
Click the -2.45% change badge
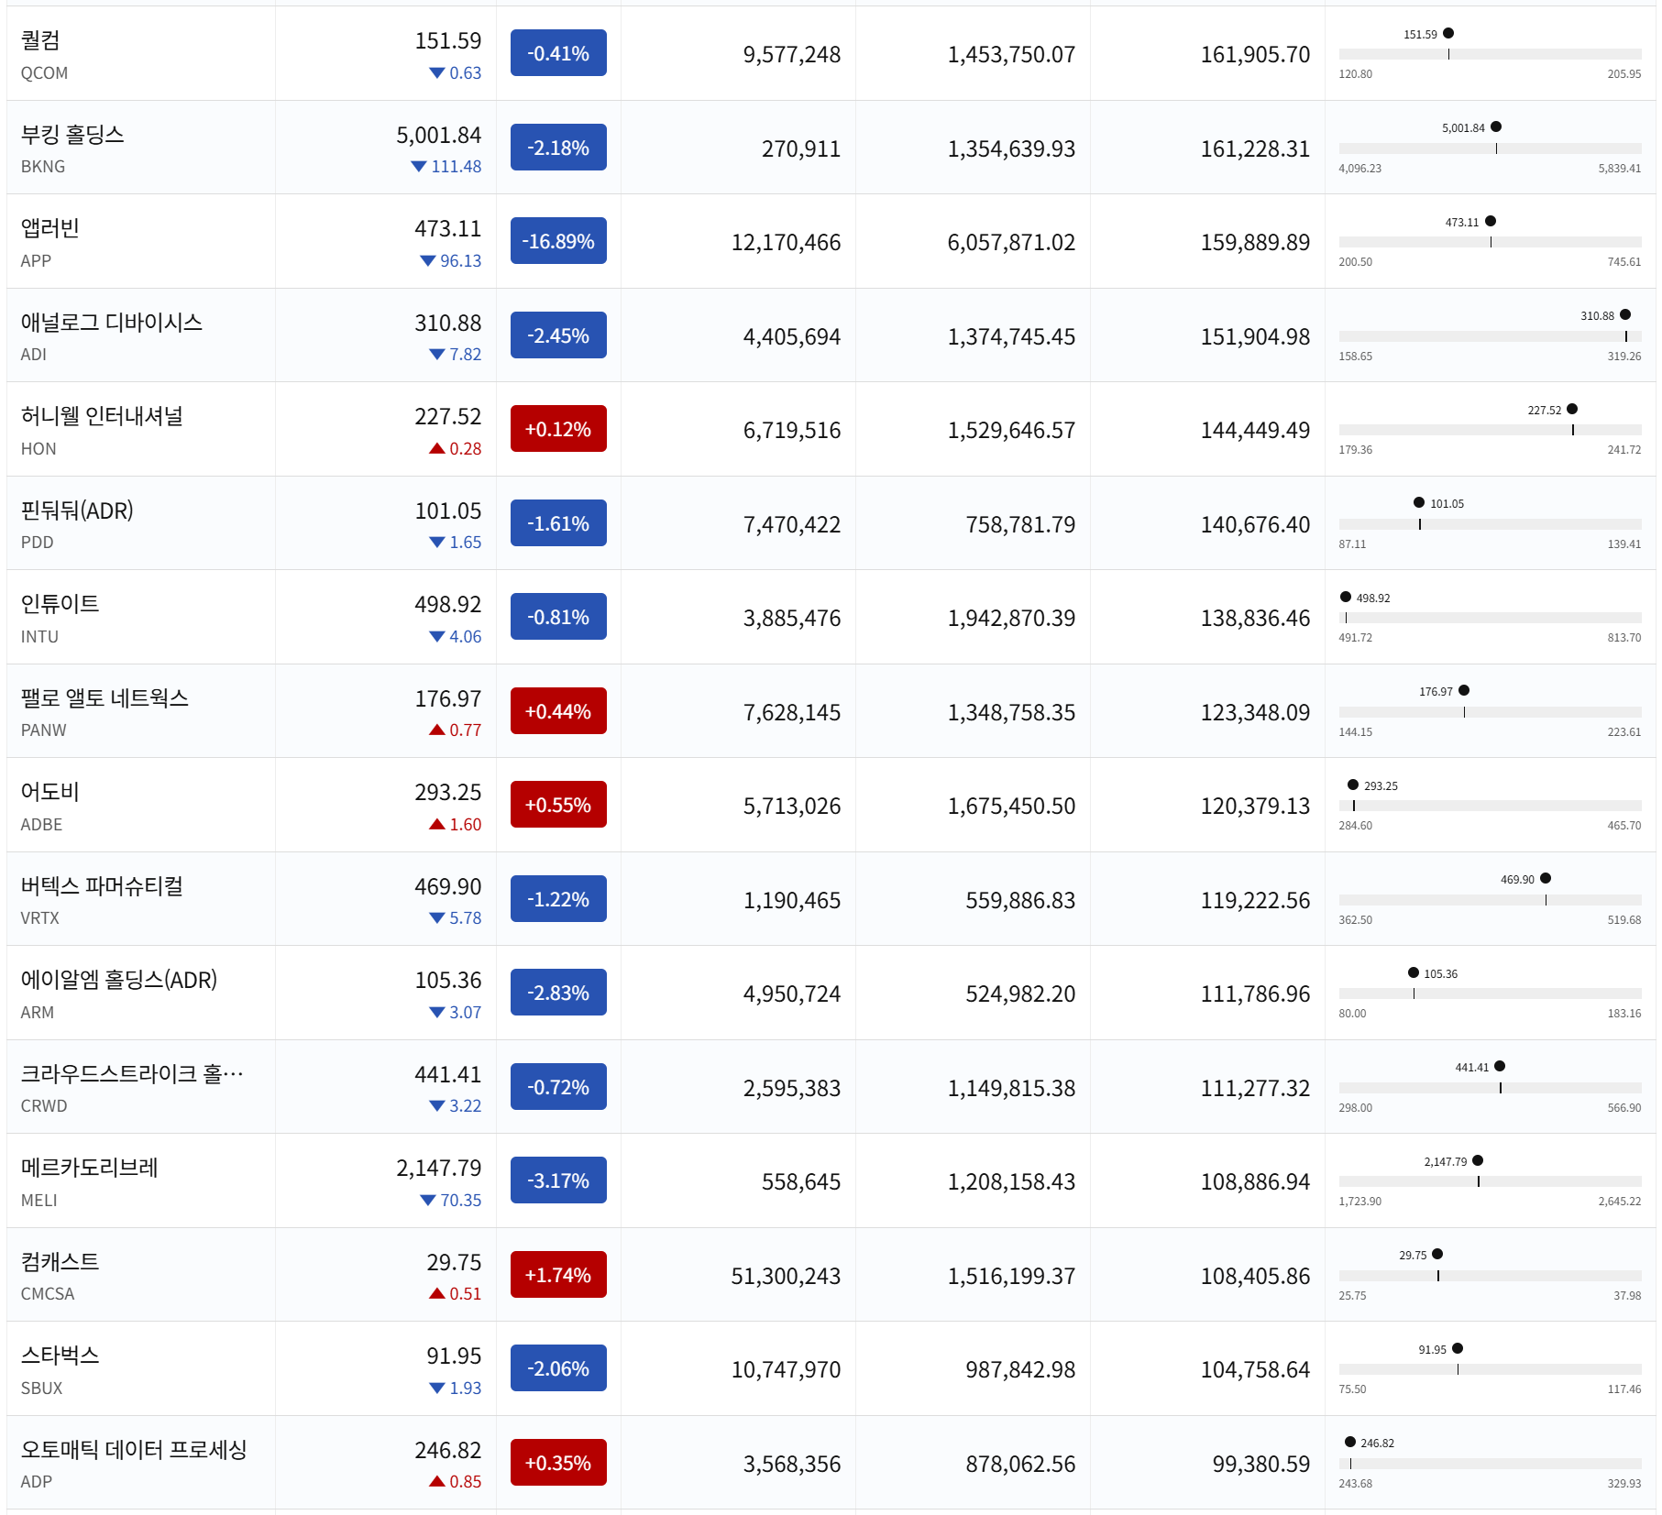click(558, 335)
